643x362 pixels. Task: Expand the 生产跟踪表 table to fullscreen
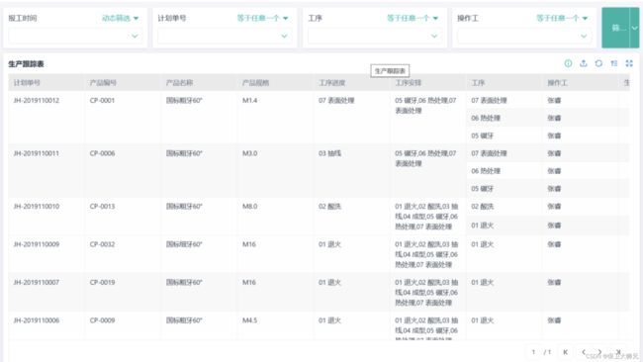click(629, 63)
